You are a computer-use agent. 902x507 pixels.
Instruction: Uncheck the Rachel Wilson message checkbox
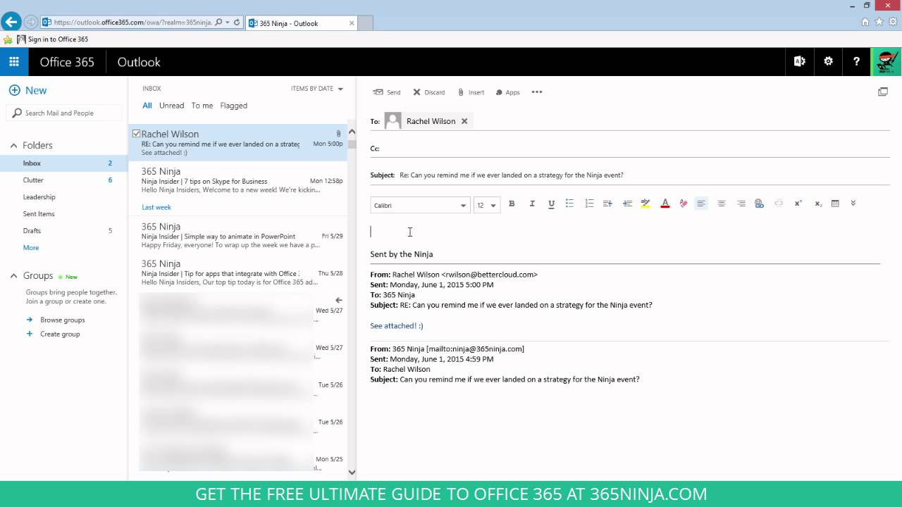click(136, 133)
